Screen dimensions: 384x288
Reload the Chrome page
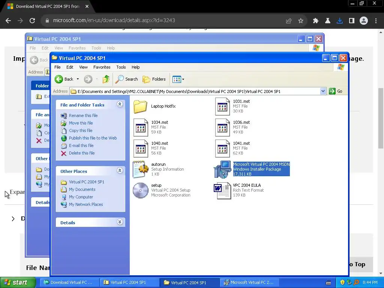[x=32, y=21]
